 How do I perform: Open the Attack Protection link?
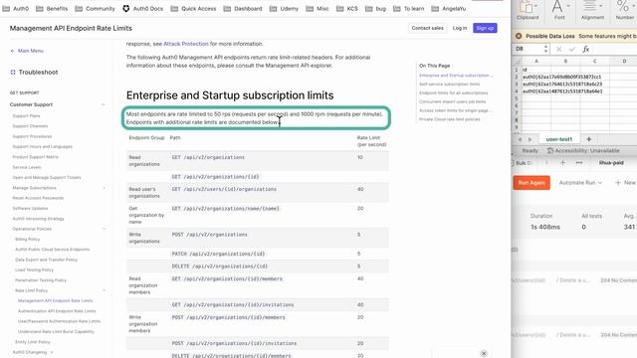coord(186,44)
